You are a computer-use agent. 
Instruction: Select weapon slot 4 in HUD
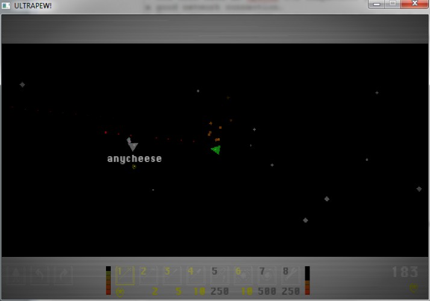tap(195, 276)
